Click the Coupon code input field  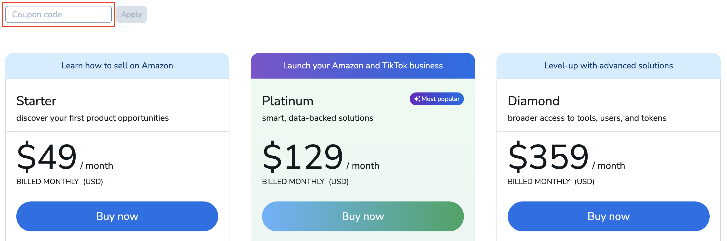pos(58,14)
